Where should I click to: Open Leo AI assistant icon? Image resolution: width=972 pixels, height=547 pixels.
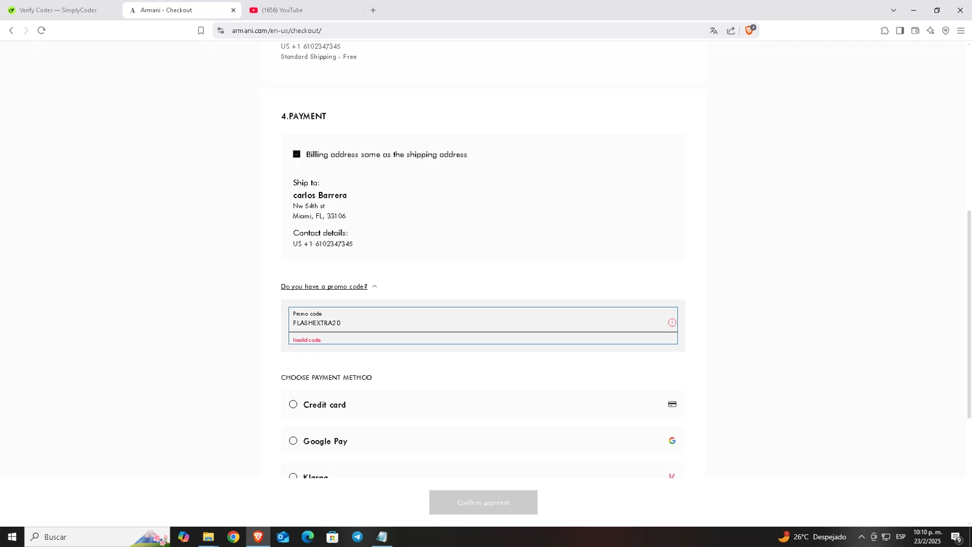point(931,30)
